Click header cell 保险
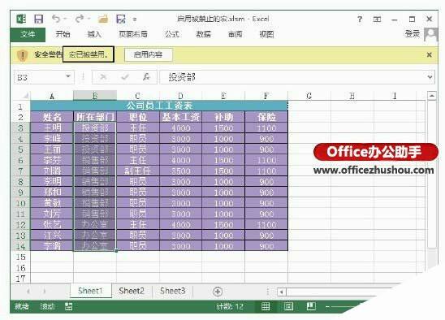The width and height of the screenshot is (445, 320). click(266, 117)
